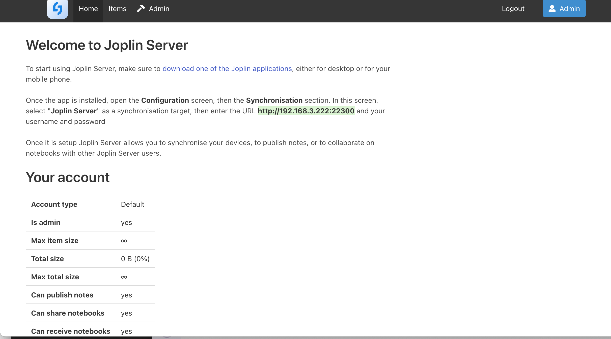Screen dimensions: 611x339
Task: Select the highlighted server URL text
Action: coord(306,111)
